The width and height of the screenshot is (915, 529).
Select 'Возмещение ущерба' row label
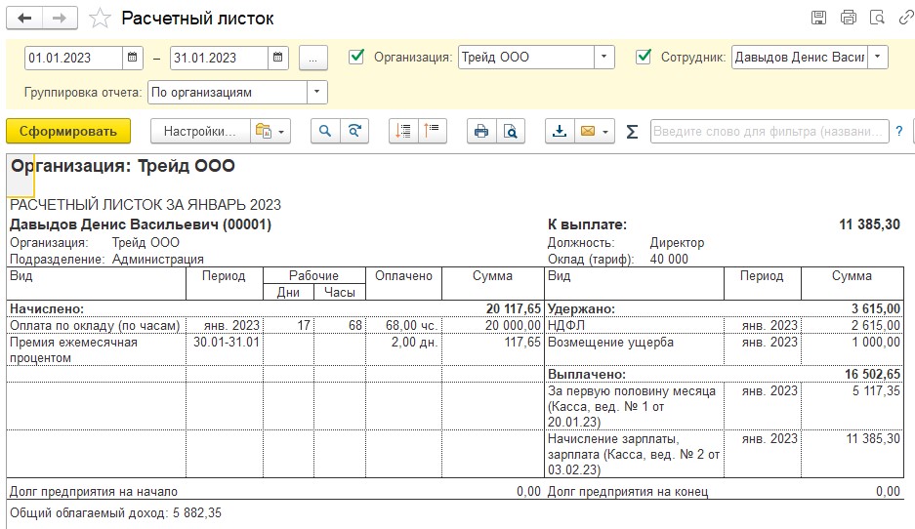(x=610, y=343)
